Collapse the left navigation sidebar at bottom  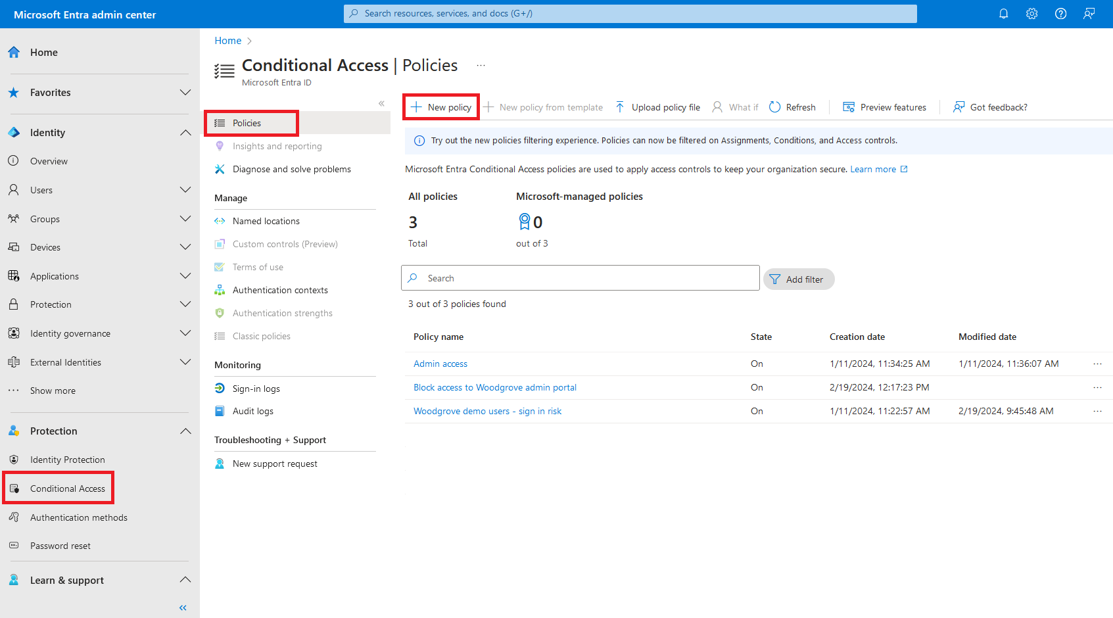(x=183, y=607)
